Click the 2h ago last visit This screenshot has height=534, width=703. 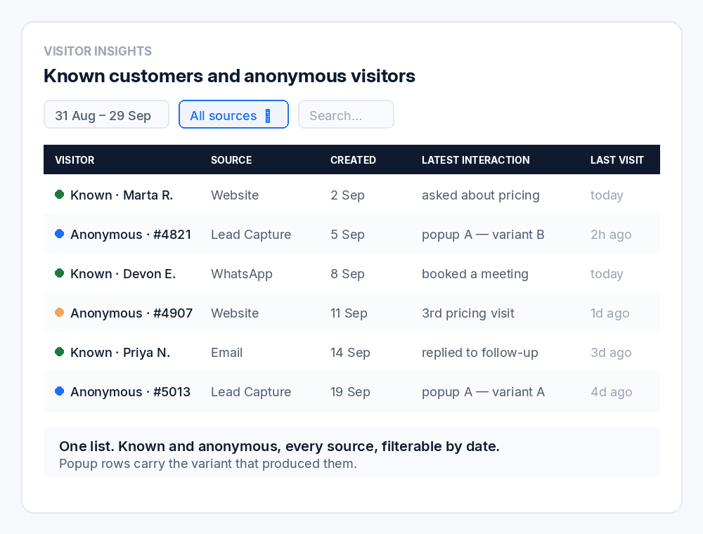(611, 235)
